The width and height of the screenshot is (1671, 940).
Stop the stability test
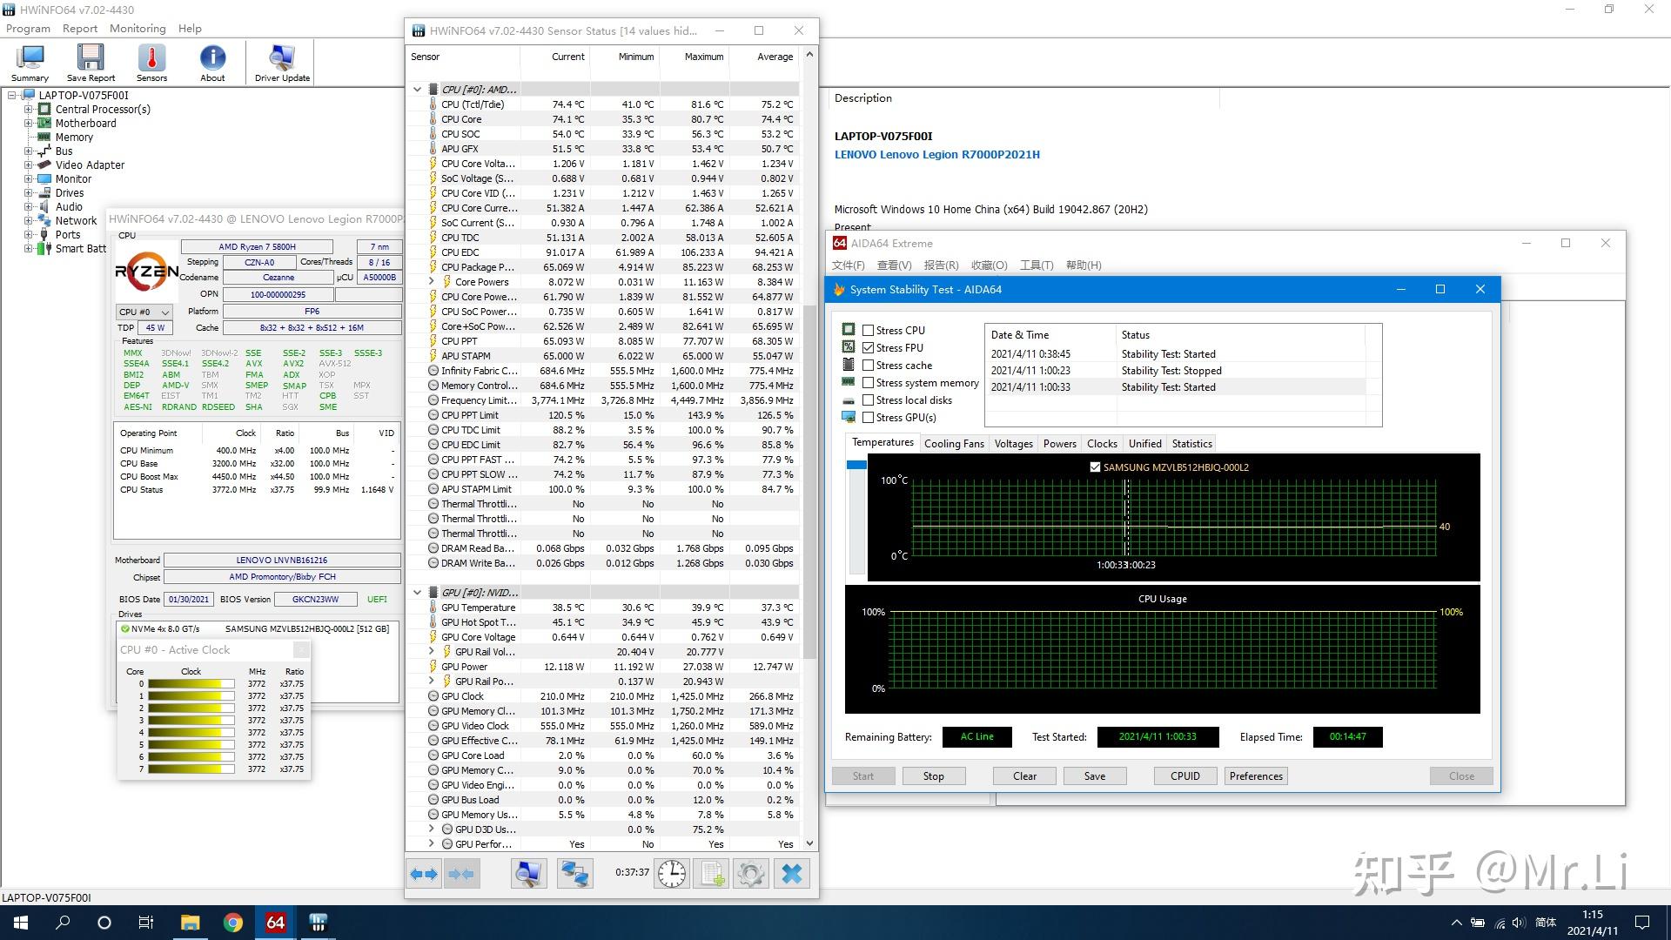[x=933, y=776]
